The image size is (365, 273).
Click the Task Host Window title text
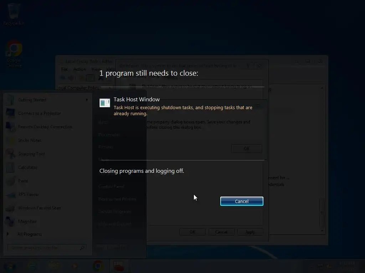pyautogui.click(x=137, y=100)
